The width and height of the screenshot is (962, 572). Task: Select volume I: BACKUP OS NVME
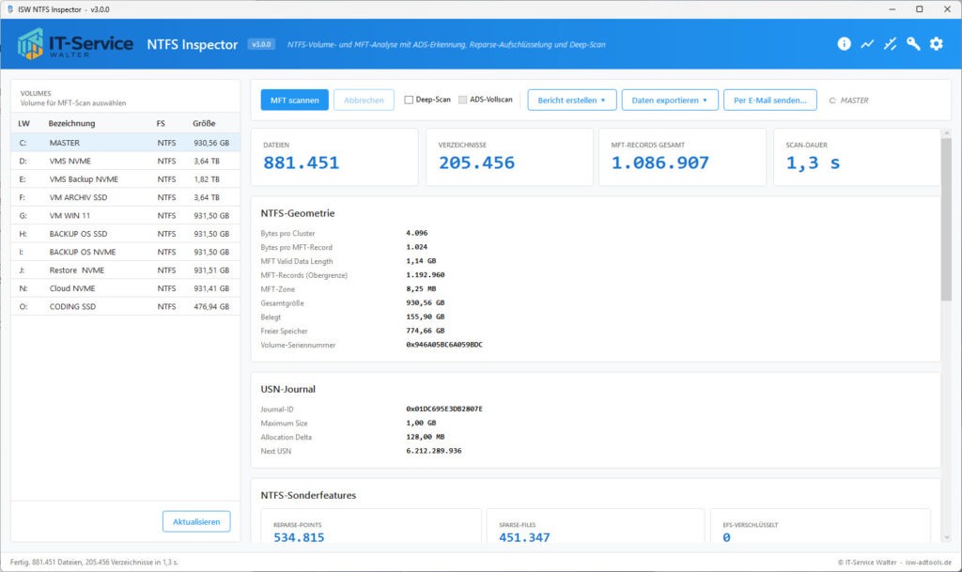click(x=125, y=252)
